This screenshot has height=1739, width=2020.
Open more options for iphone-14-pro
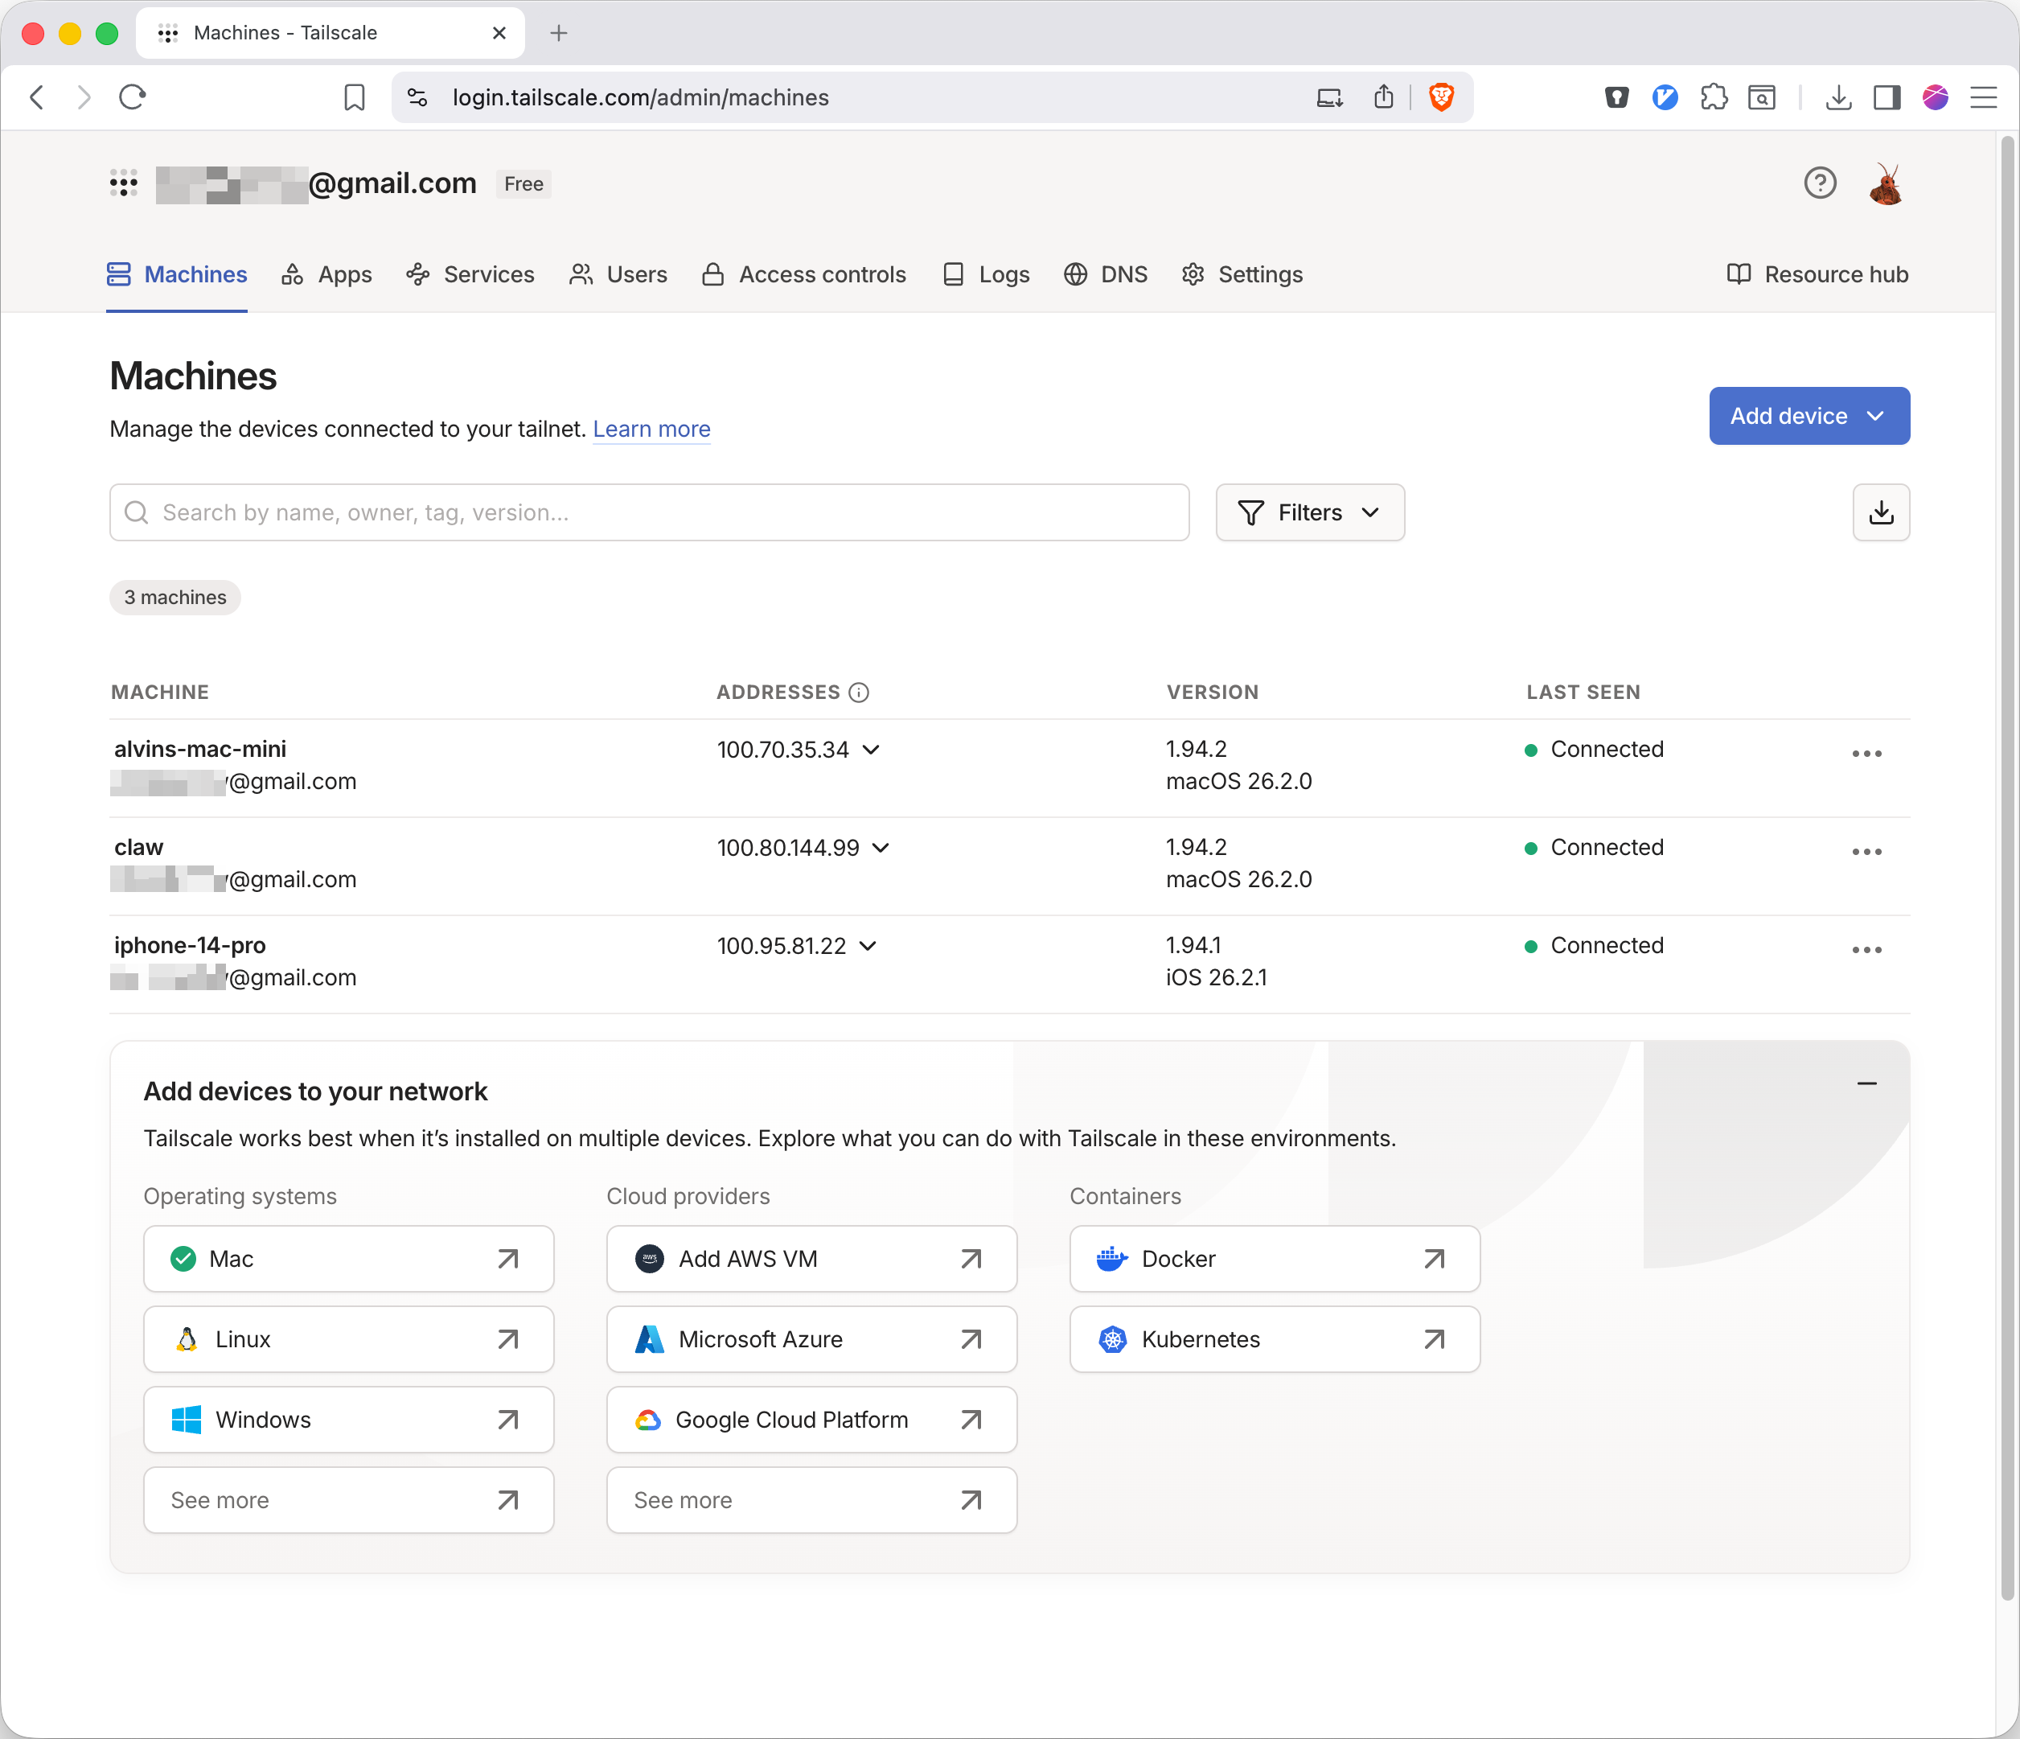pos(1866,950)
